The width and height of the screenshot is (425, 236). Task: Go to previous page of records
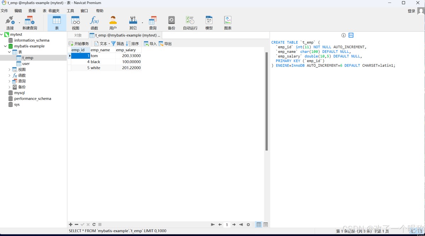point(220,225)
